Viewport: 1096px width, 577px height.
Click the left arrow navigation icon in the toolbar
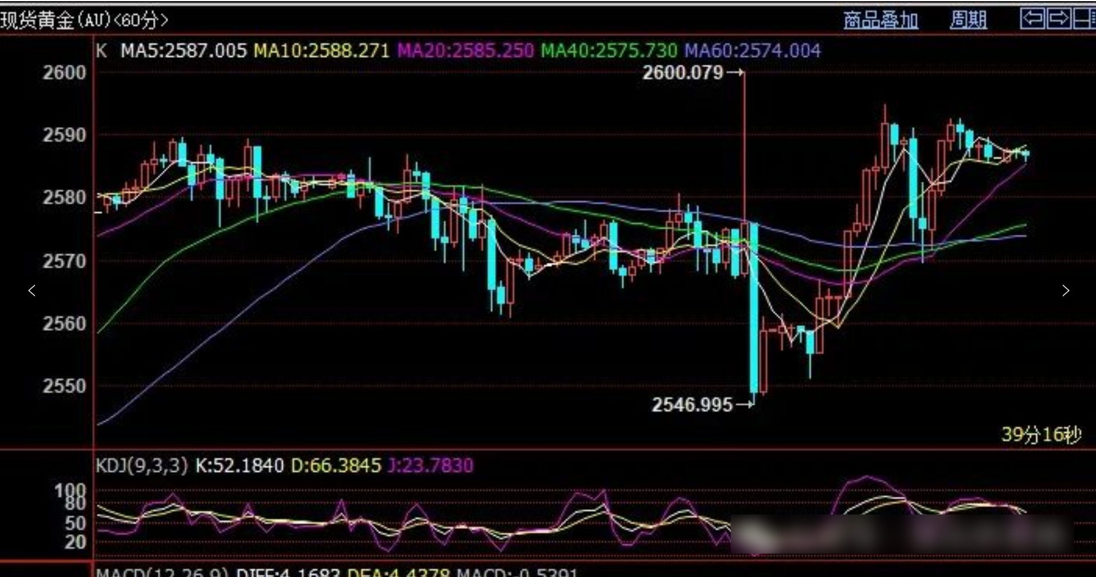click(x=1033, y=19)
